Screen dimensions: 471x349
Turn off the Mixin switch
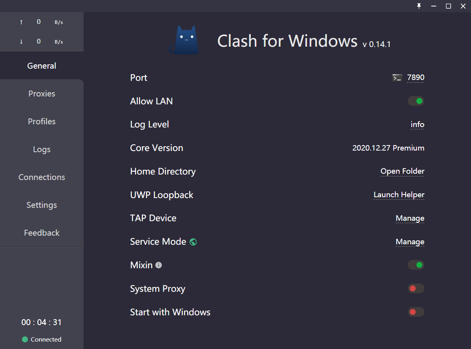click(x=416, y=265)
